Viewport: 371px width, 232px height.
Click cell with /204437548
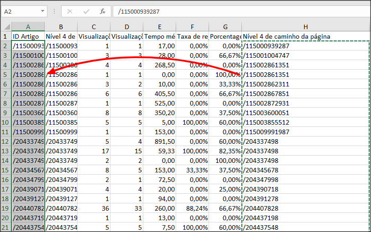[306, 227]
